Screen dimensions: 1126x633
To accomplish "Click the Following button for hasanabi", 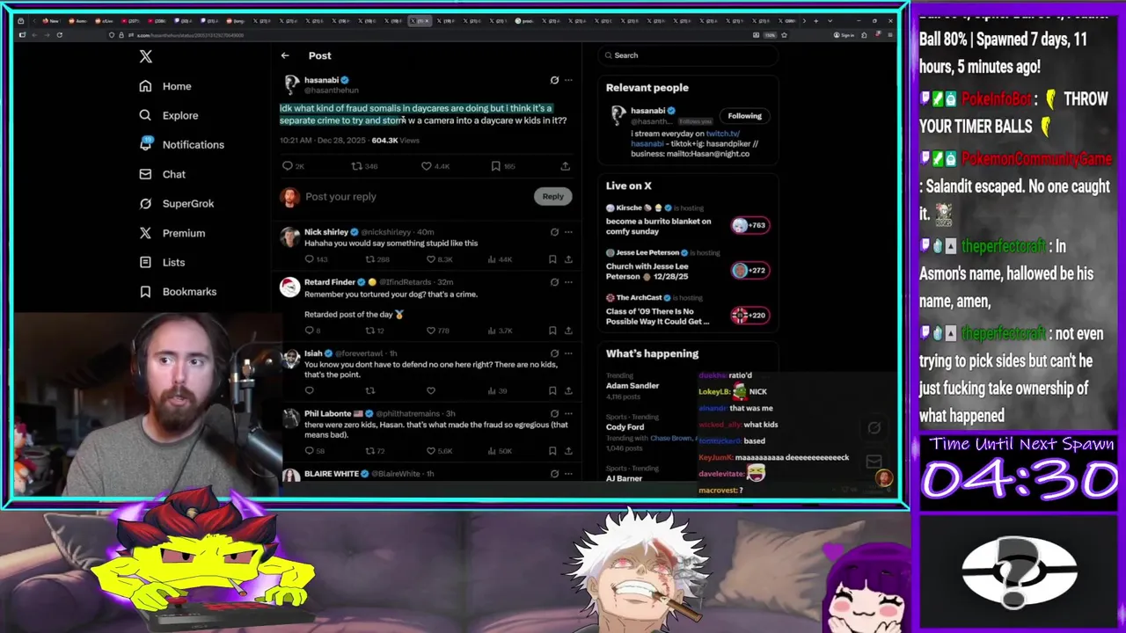I will click(x=744, y=115).
